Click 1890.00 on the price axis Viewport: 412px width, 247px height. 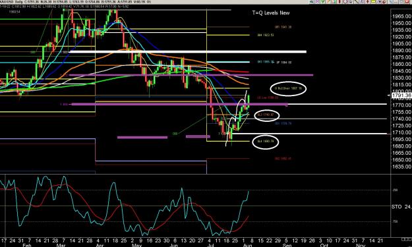coord(401,51)
